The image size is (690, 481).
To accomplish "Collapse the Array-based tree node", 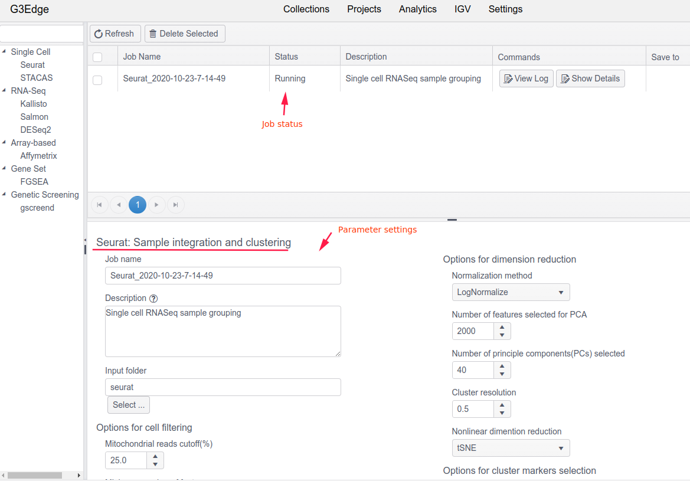I will pyautogui.click(x=4, y=142).
